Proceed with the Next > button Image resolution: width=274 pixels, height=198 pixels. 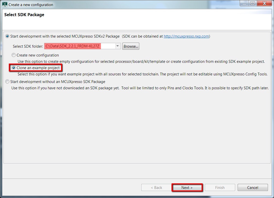(x=187, y=188)
